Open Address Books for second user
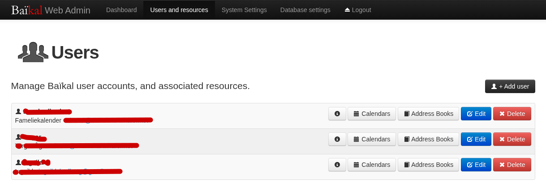The image size is (546, 196). tap(428, 139)
